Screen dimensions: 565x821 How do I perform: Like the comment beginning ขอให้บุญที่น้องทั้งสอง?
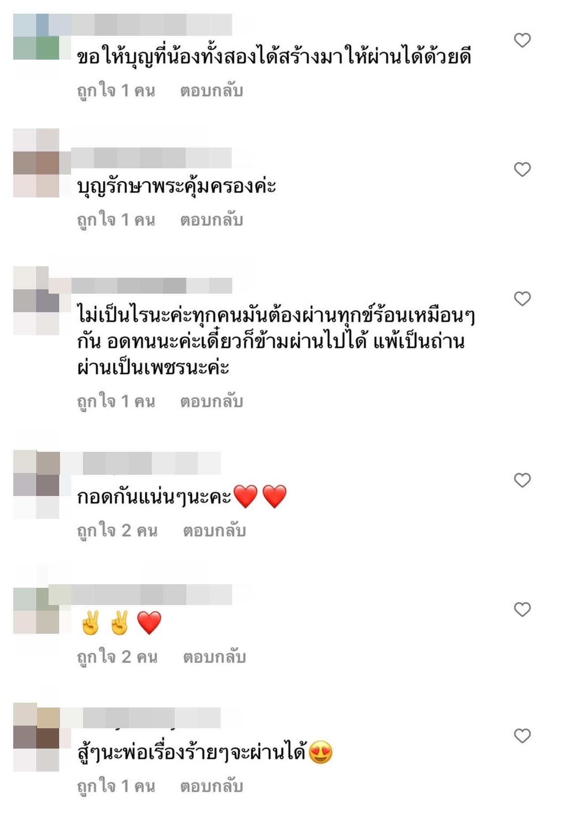point(522,40)
